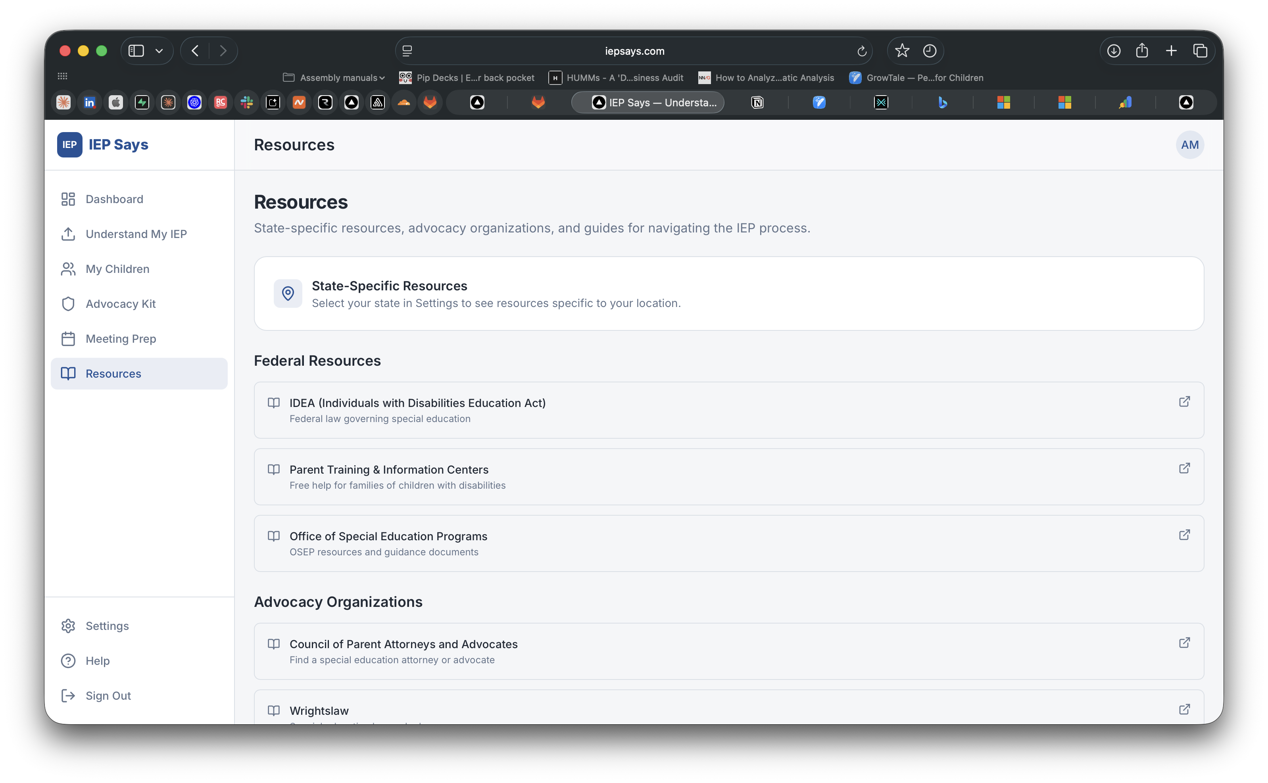Reload the iepsays.com page
Screen dimensions: 1268x783
pos(861,51)
